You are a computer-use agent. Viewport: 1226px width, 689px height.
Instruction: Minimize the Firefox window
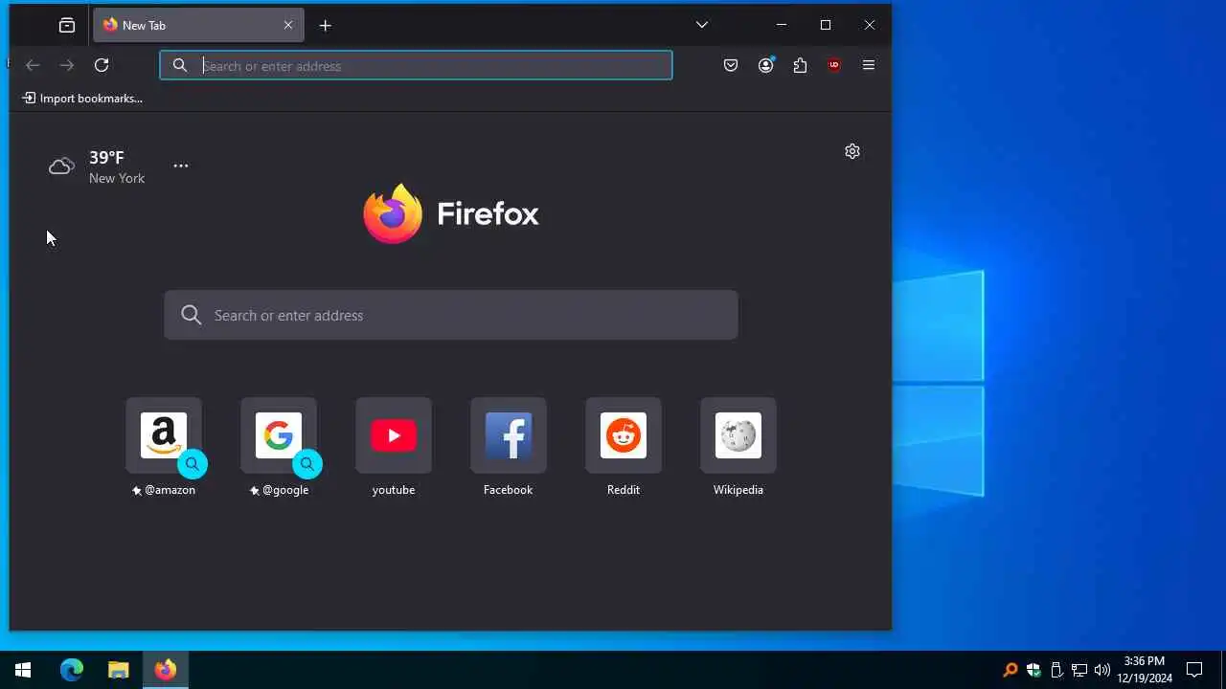click(782, 25)
